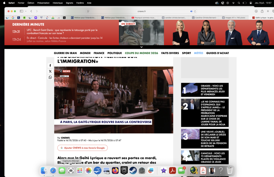The width and height of the screenshot is (274, 177).
Task: Launch Steam from the Dock
Action: [133, 170]
